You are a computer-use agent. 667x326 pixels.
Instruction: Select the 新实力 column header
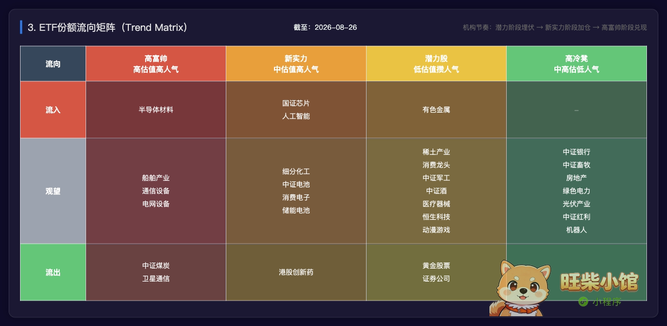pos(296,64)
